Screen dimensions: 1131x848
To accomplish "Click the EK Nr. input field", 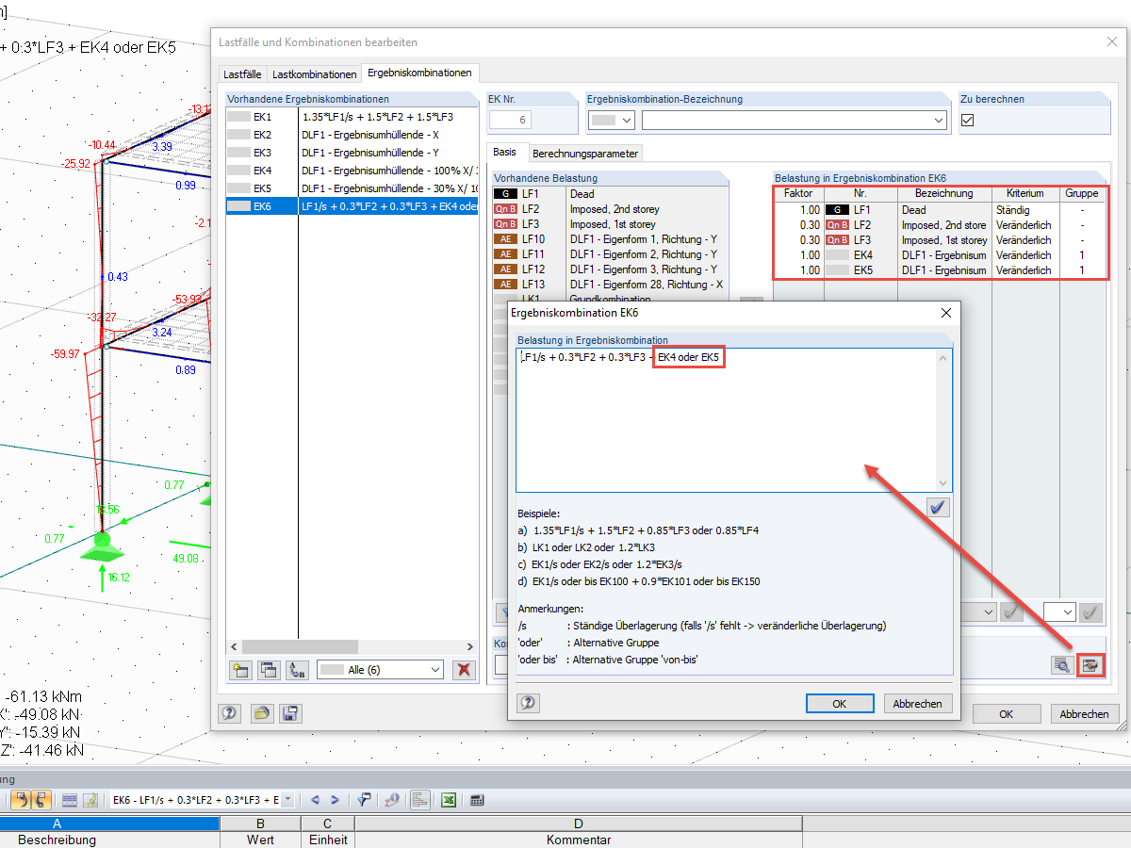I will click(x=510, y=120).
